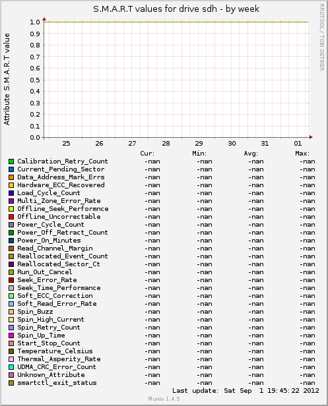Click the blue Current_Pending_Sector legend swatch
Image resolution: width=328 pixels, height=406 pixels.
coord(11,169)
